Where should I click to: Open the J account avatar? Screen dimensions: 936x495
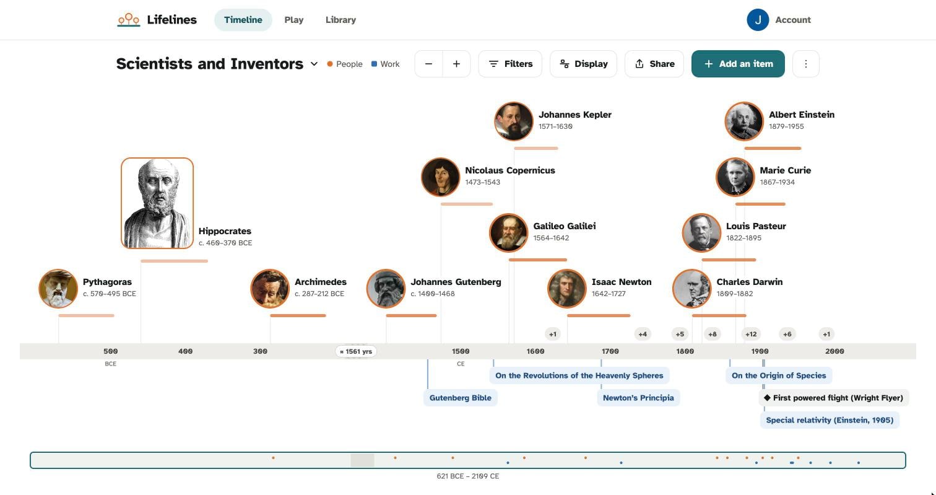(758, 20)
